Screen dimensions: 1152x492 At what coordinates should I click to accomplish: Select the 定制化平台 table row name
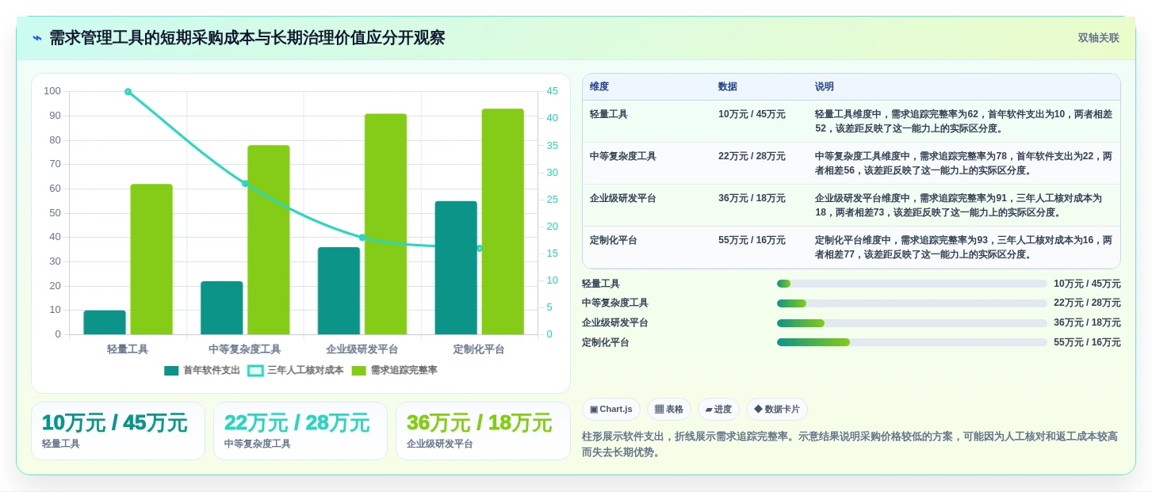pyautogui.click(x=614, y=240)
